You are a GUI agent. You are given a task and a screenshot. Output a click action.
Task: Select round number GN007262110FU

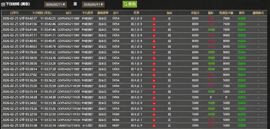coord(68,125)
